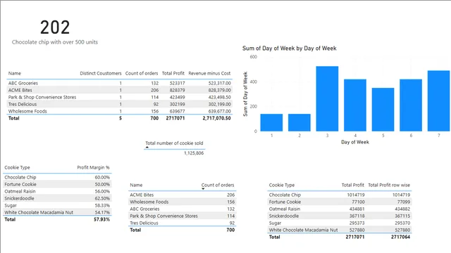Screen dimensions: 451x253
Task: Click the cookie sold value 1,125,806
Action: click(194, 153)
